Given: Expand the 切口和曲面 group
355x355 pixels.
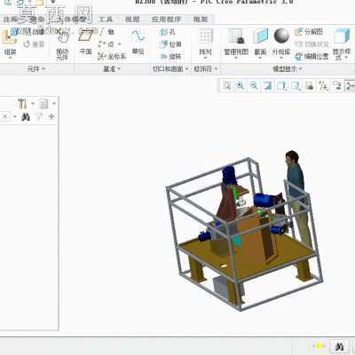Looking at the screenshot, I should (x=170, y=69).
